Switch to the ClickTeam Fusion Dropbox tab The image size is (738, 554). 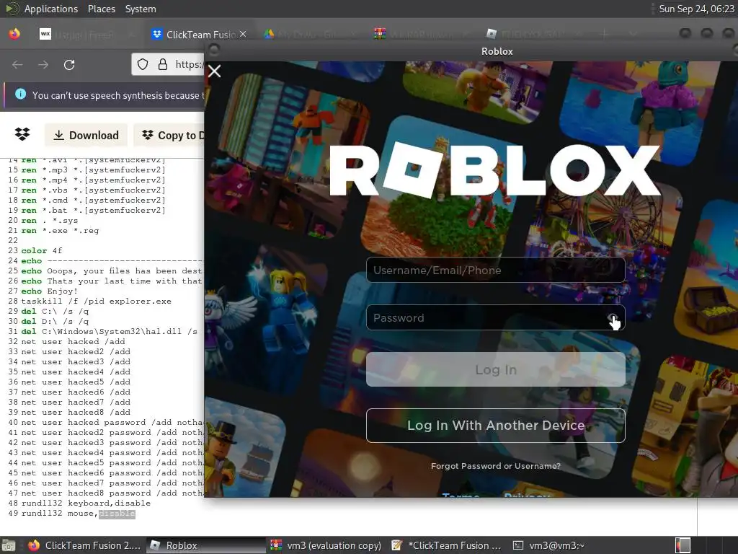pos(199,35)
